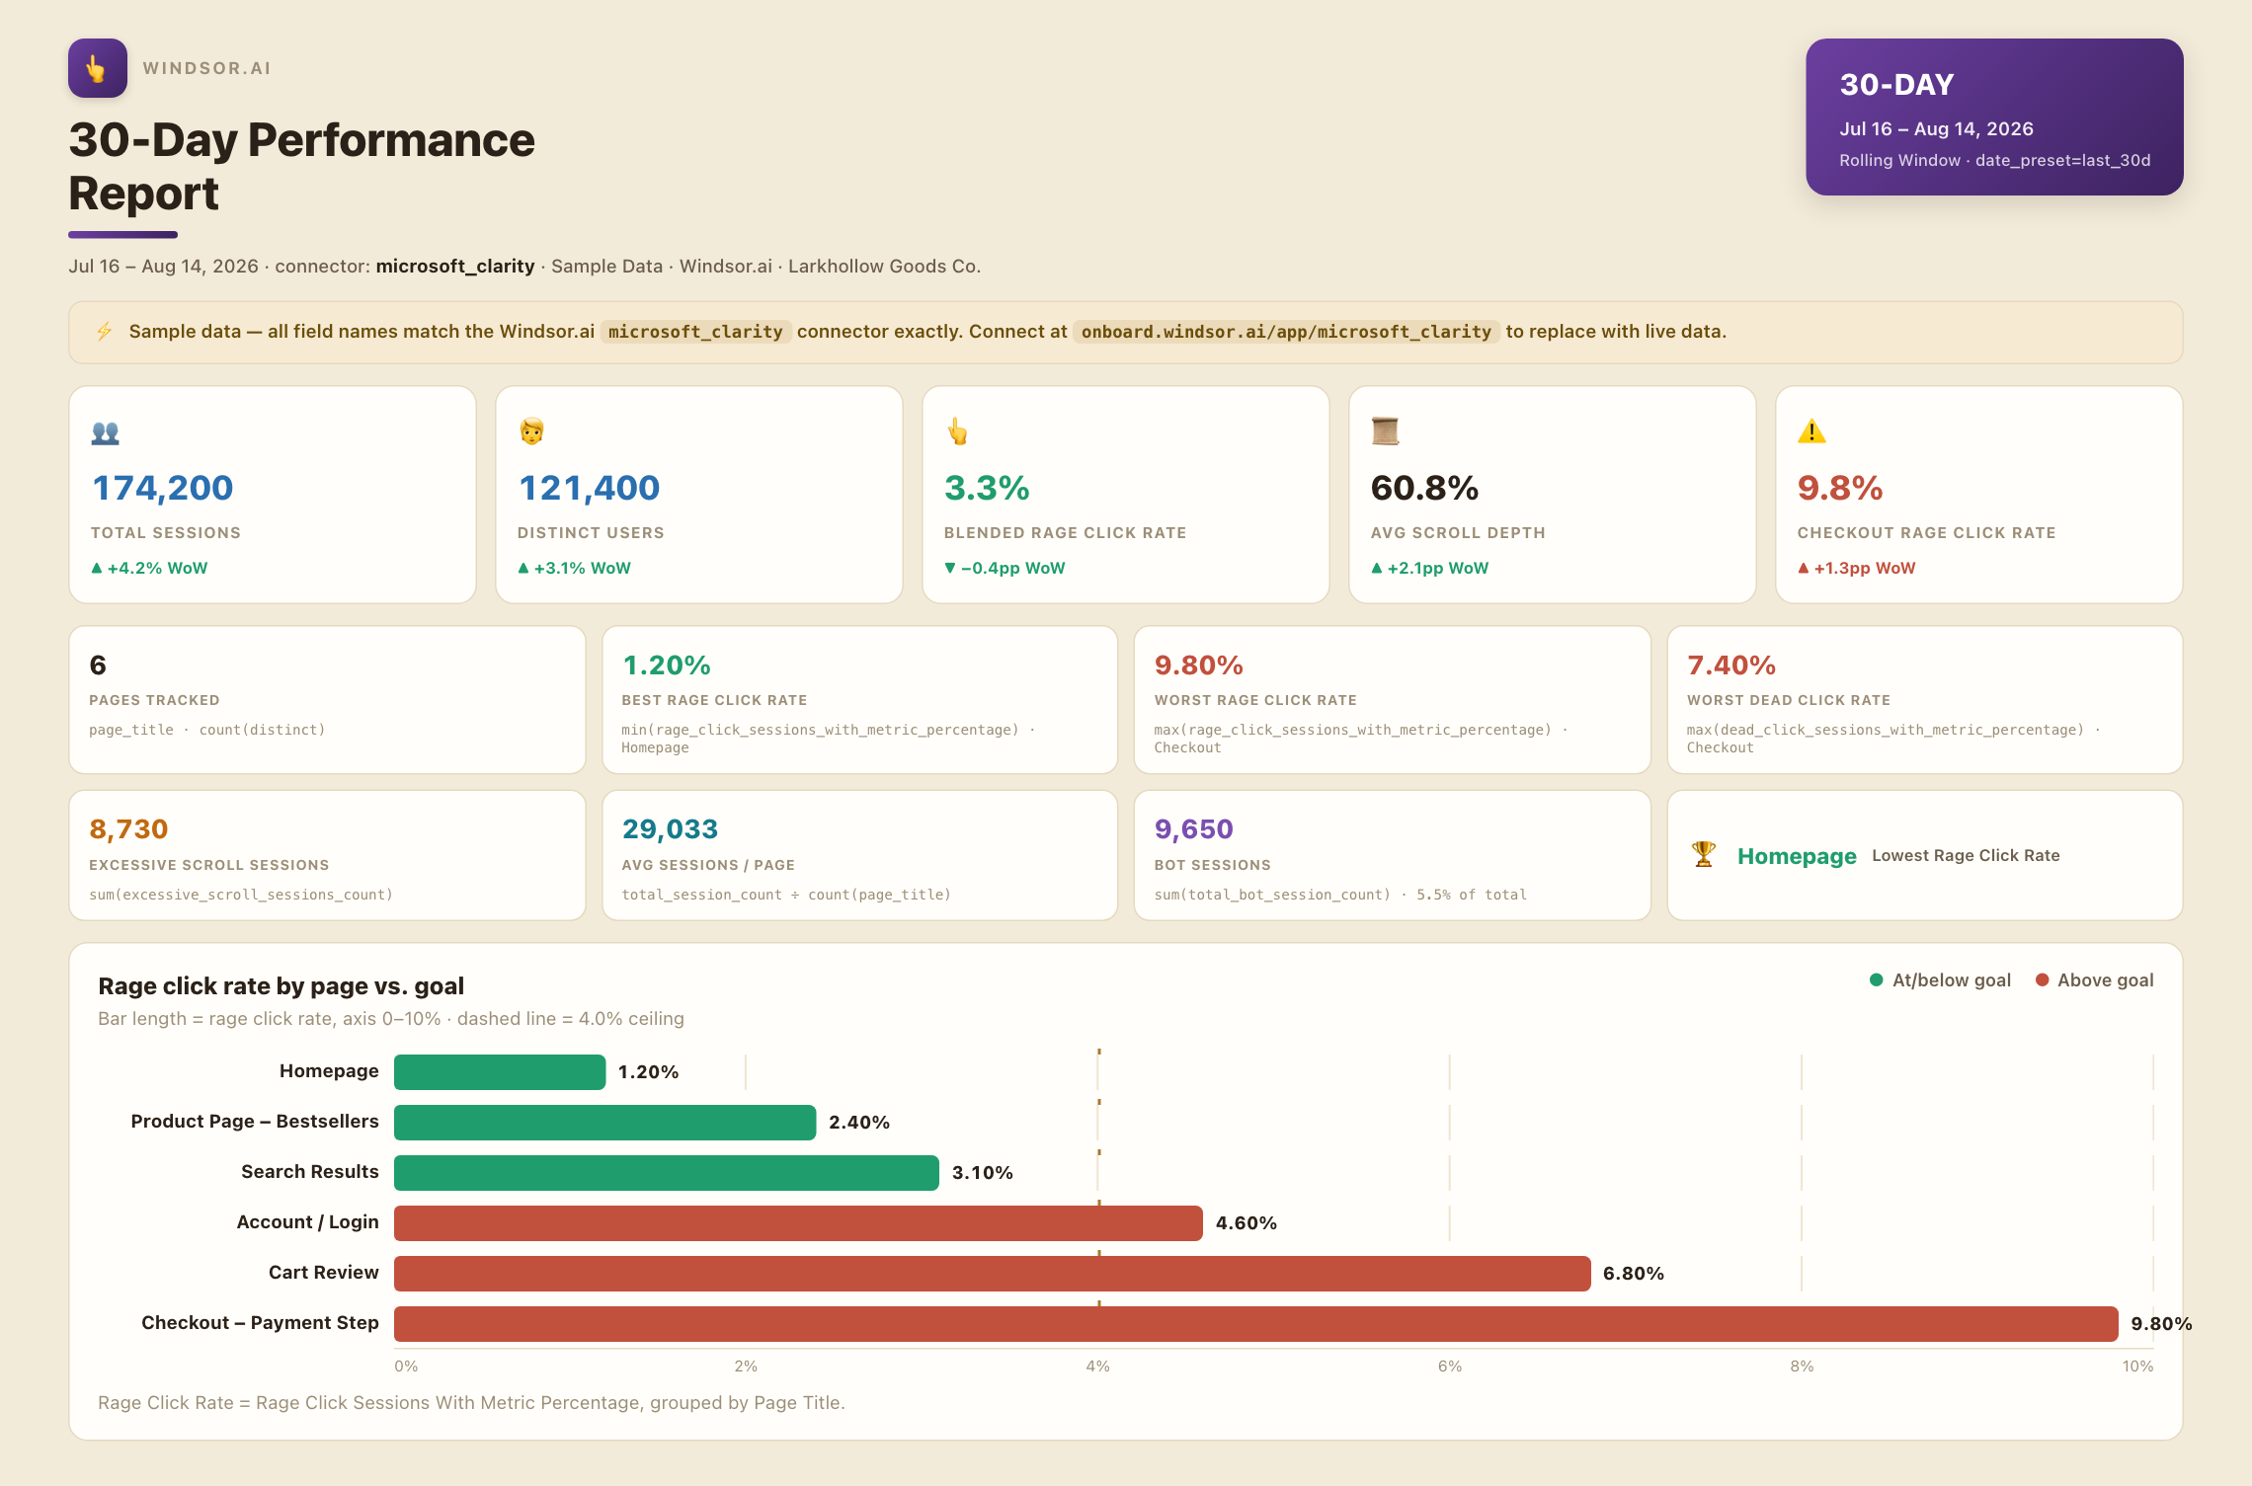Click the +1.3pp WoW change indicator
This screenshot has height=1486, width=2252.
[1856, 568]
